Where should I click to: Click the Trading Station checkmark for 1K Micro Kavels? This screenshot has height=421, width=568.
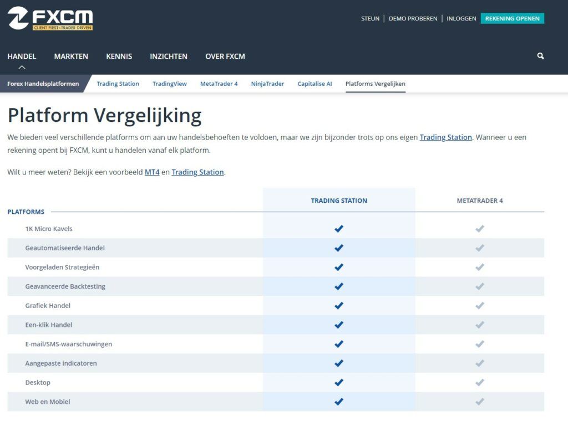pyautogui.click(x=338, y=228)
